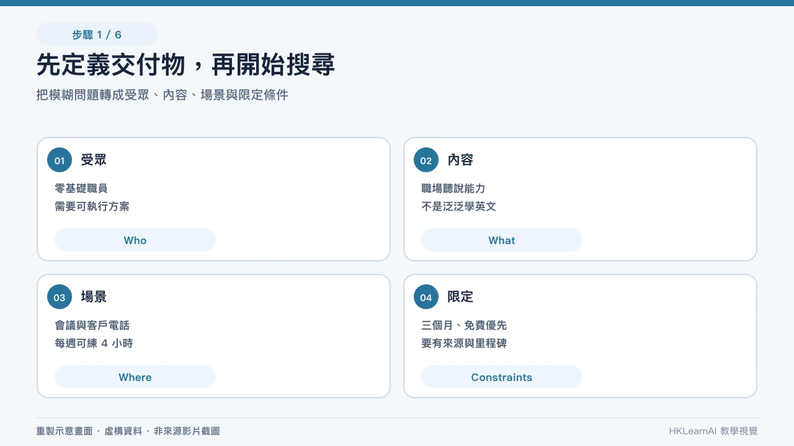Click the text 需要可執行方案

[92, 206]
